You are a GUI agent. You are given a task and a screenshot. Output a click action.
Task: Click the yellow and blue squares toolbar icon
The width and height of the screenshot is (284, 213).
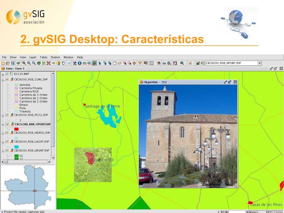point(58,63)
